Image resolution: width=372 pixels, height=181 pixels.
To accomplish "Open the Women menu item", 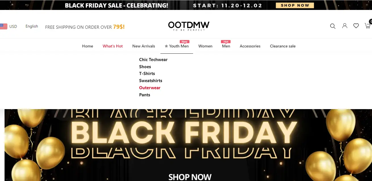I will click(x=205, y=46).
